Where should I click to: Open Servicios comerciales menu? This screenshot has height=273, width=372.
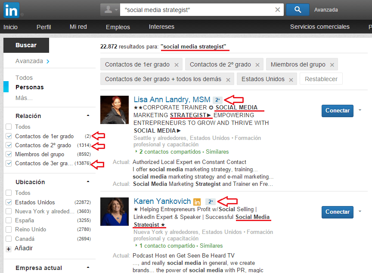[319, 27]
